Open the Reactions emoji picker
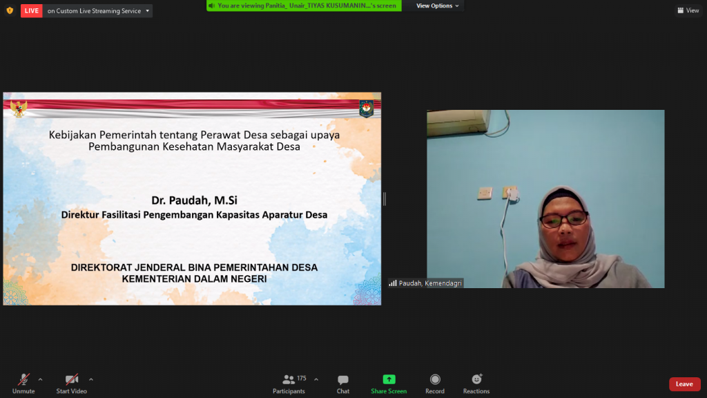Viewport: 707px width, 398px height. tap(476, 379)
